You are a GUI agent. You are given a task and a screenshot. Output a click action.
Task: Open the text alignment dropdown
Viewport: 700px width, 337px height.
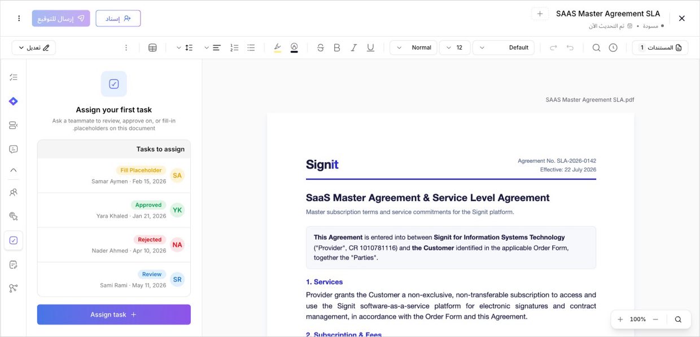(211, 48)
